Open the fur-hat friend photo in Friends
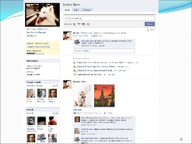This screenshot has height=144, width=192. pos(42,121)
